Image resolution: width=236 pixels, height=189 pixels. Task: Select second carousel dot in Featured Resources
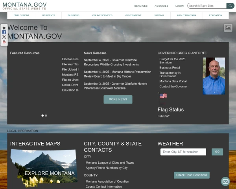[x=46, y=115]
